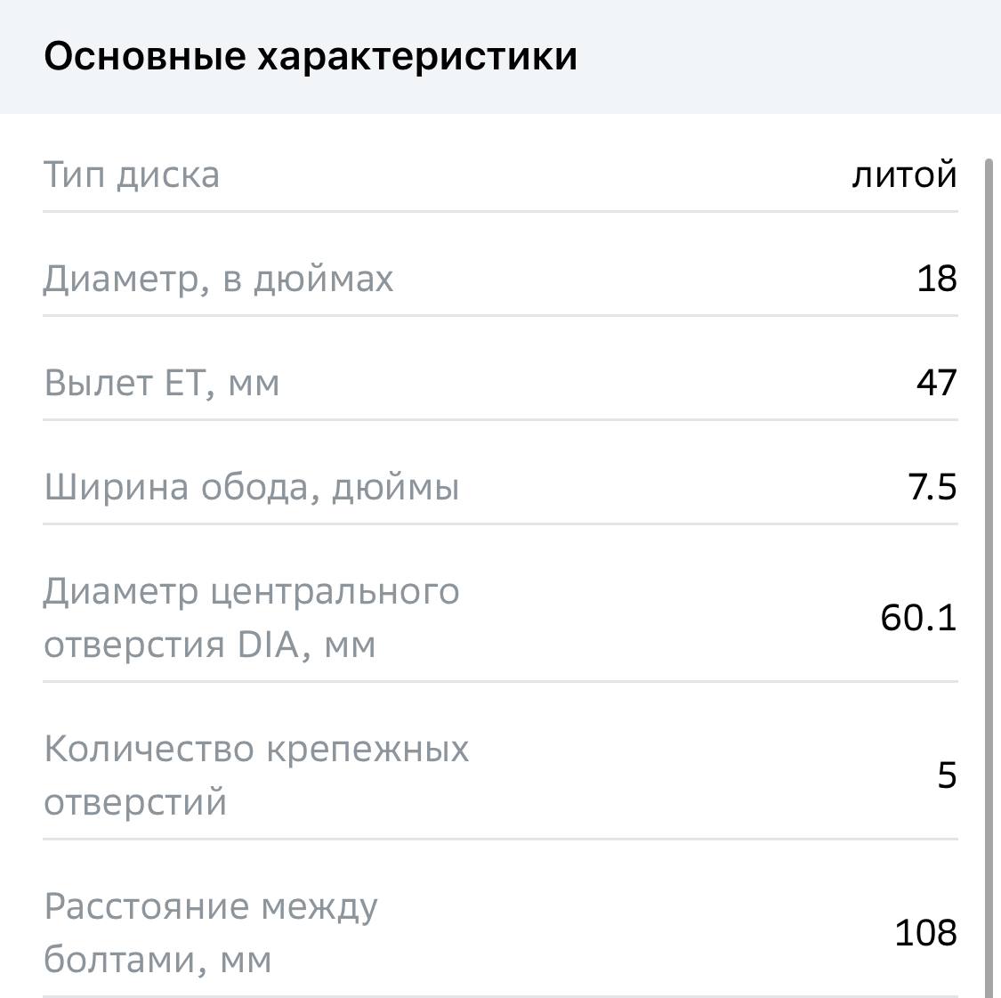Viewport: 1001px width, 998px height.
Task: Select the Количество крепежных отверстий label
Action: 256,775
